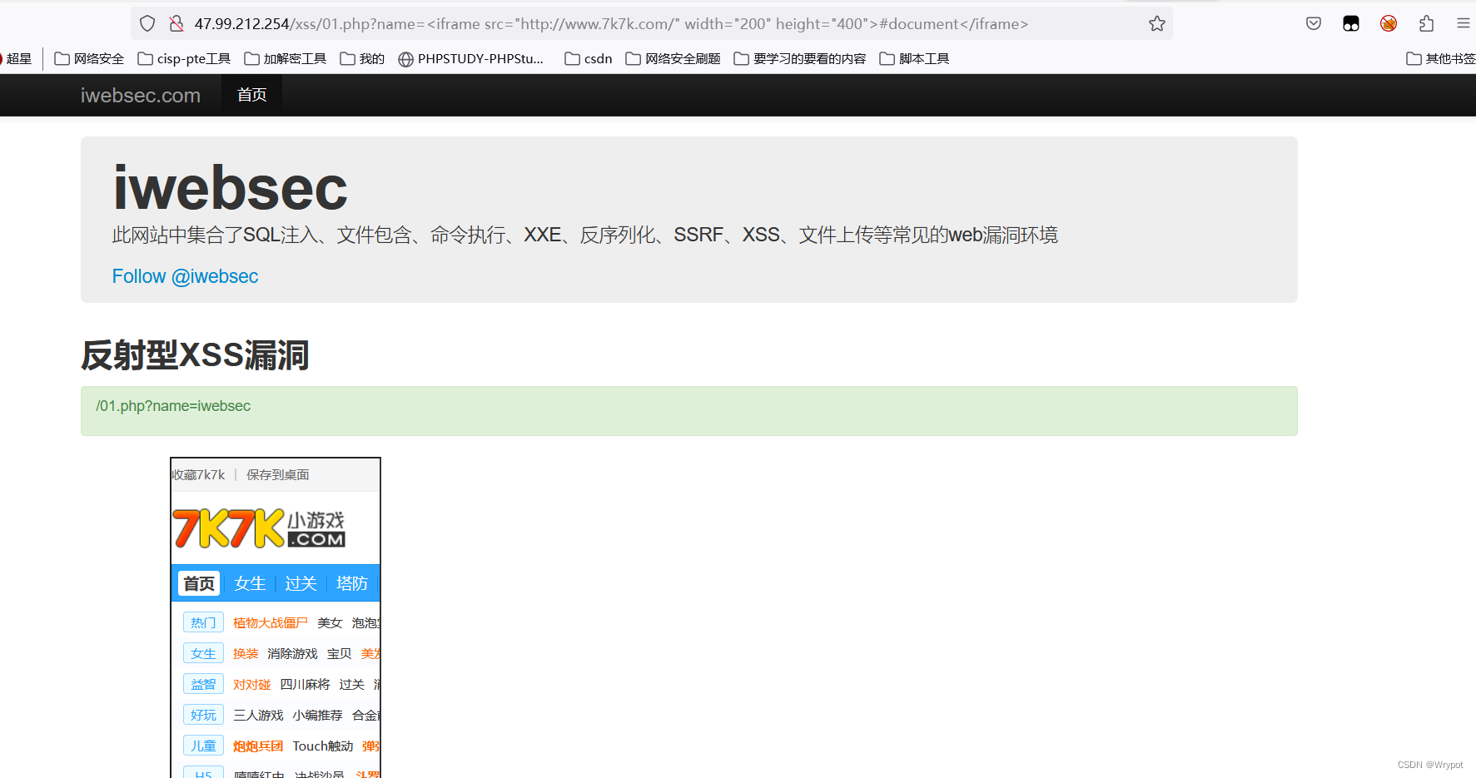
Task: Open the 脚本工具 bookmarks folder
Action: tap(914, 58)
